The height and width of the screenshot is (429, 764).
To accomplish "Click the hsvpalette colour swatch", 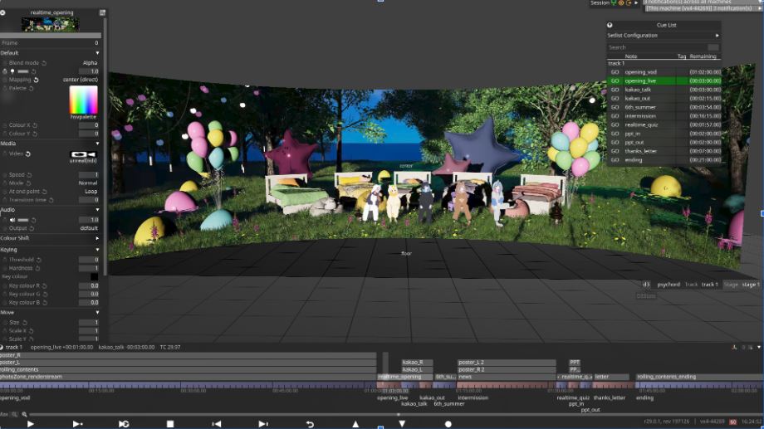I will [83, 100].
